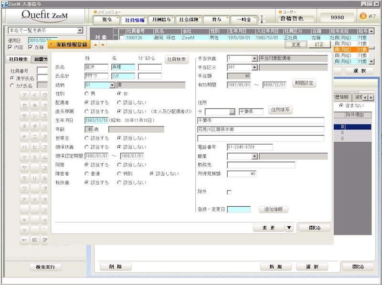Click the 電話番号 input field
The width and height of the screenshot is (382, 285).
pyautogui.click(x=250, y=147)
